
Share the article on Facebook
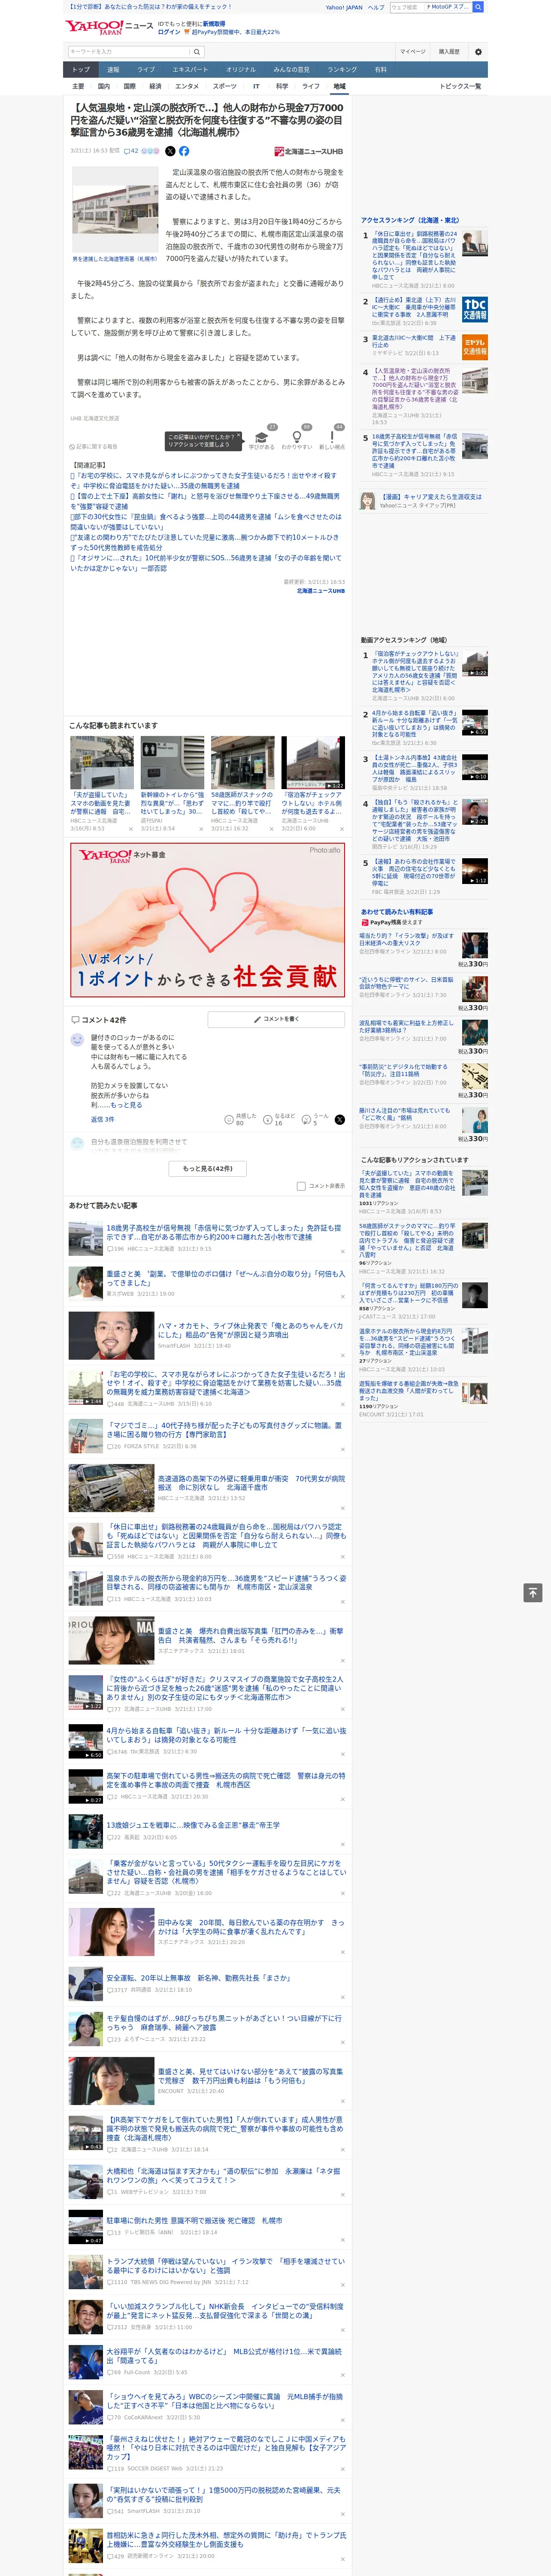[184, 151]
